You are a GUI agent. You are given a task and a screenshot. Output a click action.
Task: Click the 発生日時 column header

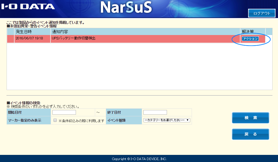point(32,32)
